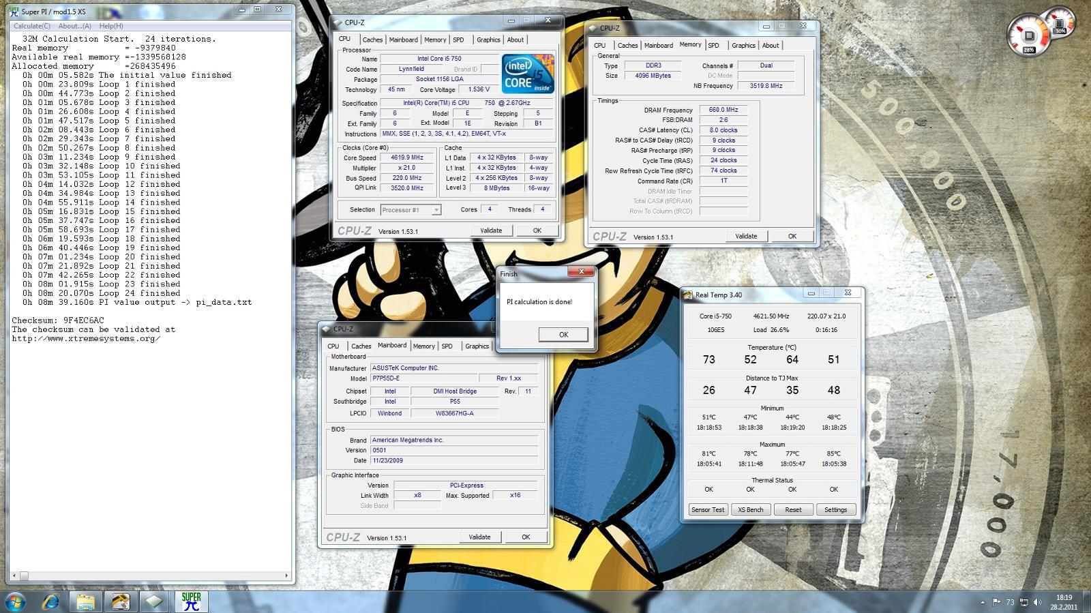
Task: Open Settings in Real Temp
Action: 835,509
